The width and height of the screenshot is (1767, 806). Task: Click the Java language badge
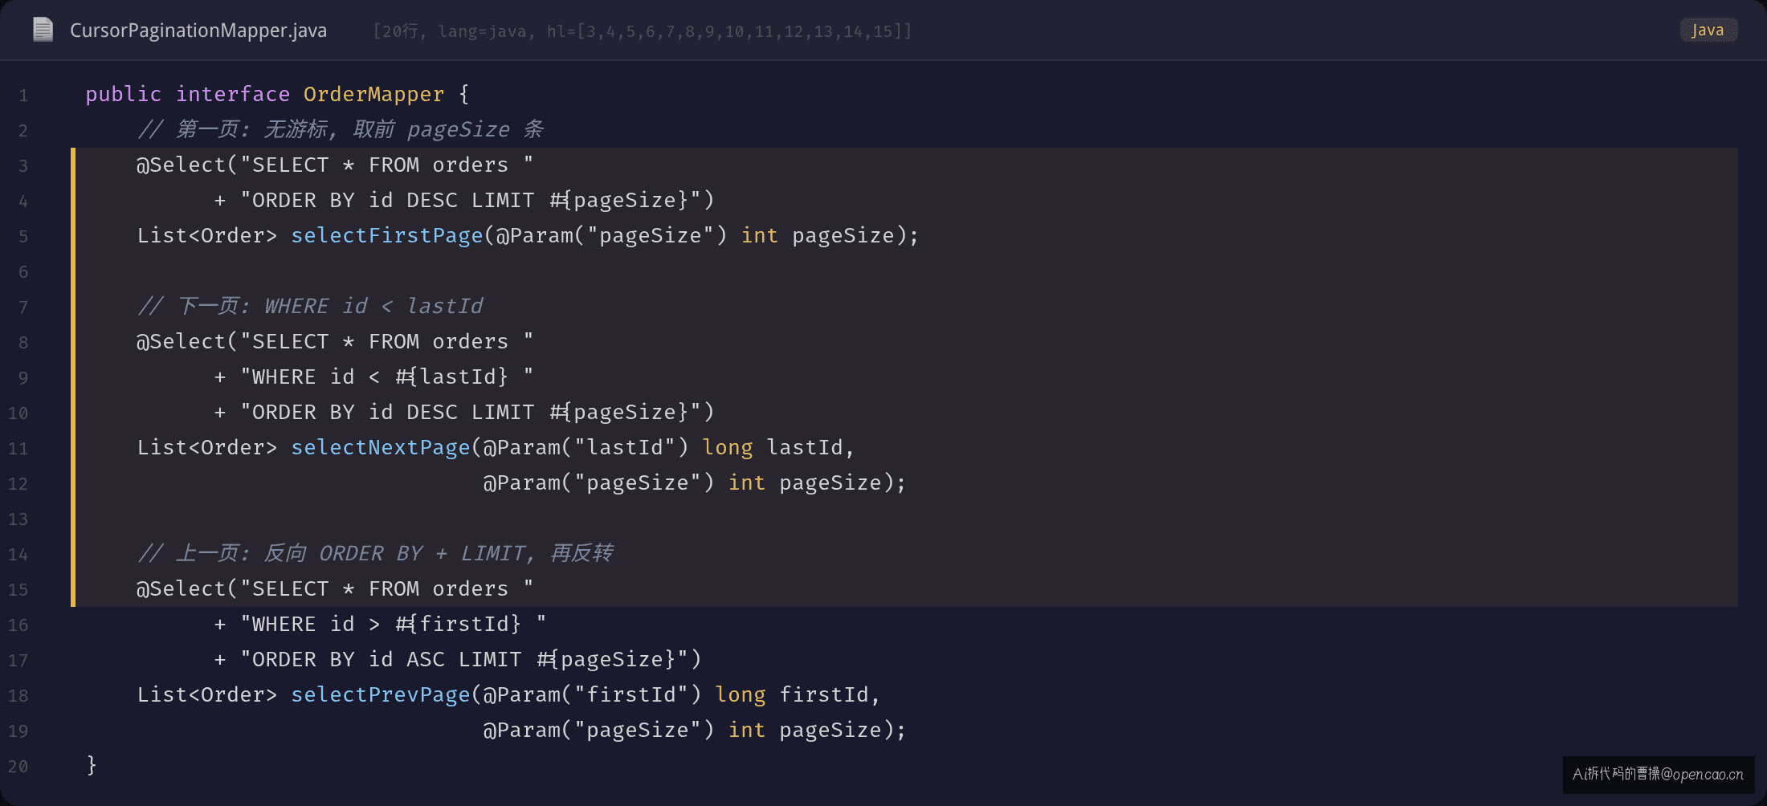[x=1708, y=31]
